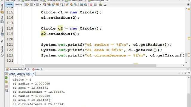
Task: Toggle Rectangular Selection mode
Action: tap(62, 5)
